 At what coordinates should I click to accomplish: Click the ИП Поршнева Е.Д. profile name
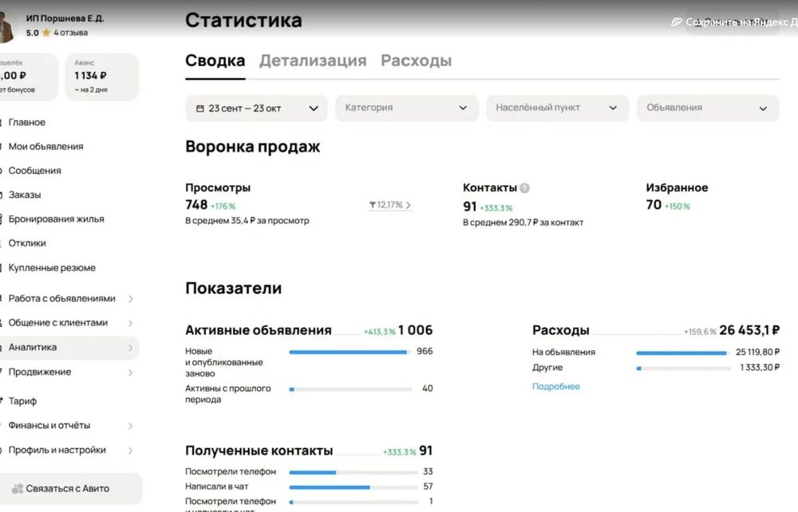click(x=65, y=18)
